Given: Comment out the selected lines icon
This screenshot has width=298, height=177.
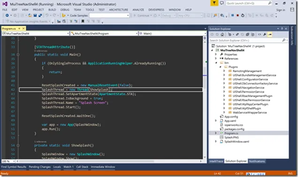Looking at the screenshot, I should [x=71, y=21].
